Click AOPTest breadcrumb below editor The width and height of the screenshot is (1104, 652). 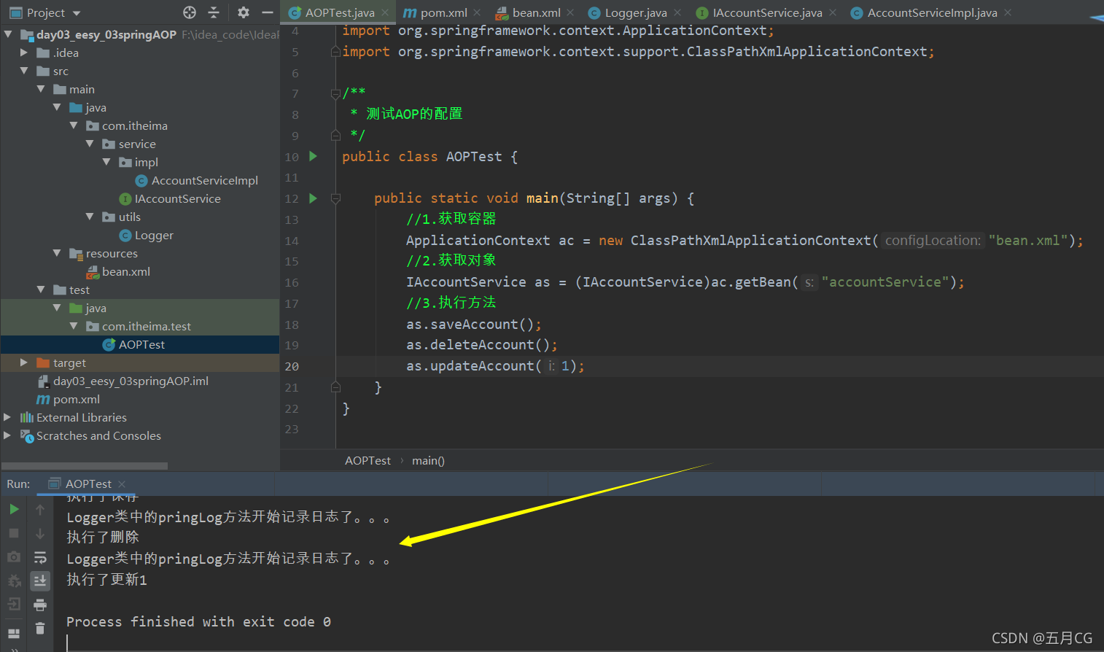click(368, 460)
